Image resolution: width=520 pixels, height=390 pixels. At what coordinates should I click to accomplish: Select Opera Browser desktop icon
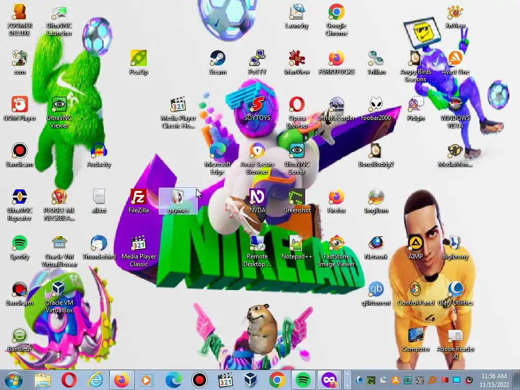(297, 112)
